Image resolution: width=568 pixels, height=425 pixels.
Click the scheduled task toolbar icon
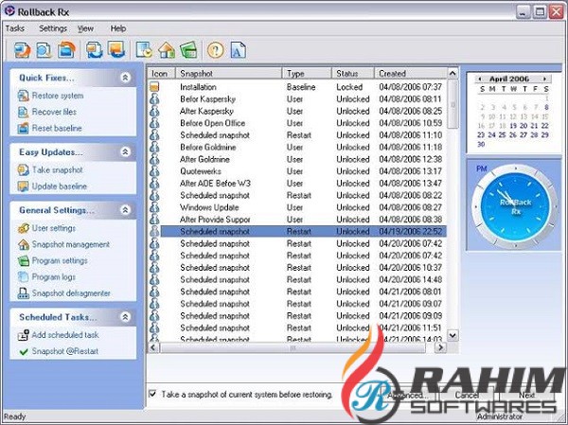[144, 49]
